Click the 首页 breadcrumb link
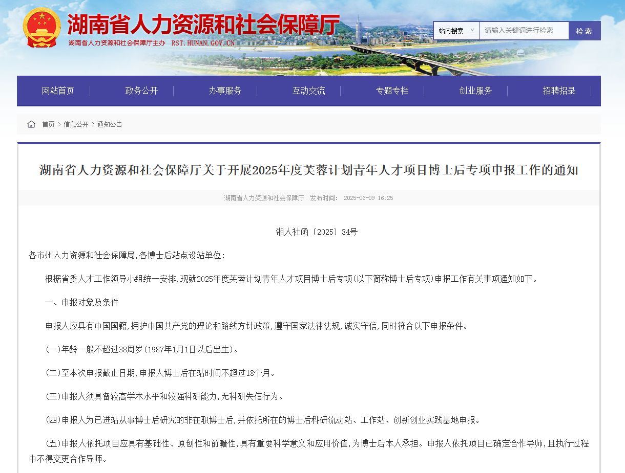The width and height of the screenshot is (625, 473). [48, 124]
